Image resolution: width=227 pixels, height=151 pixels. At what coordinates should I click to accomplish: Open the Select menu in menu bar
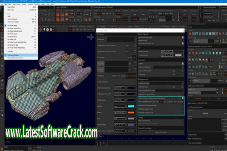15,4
